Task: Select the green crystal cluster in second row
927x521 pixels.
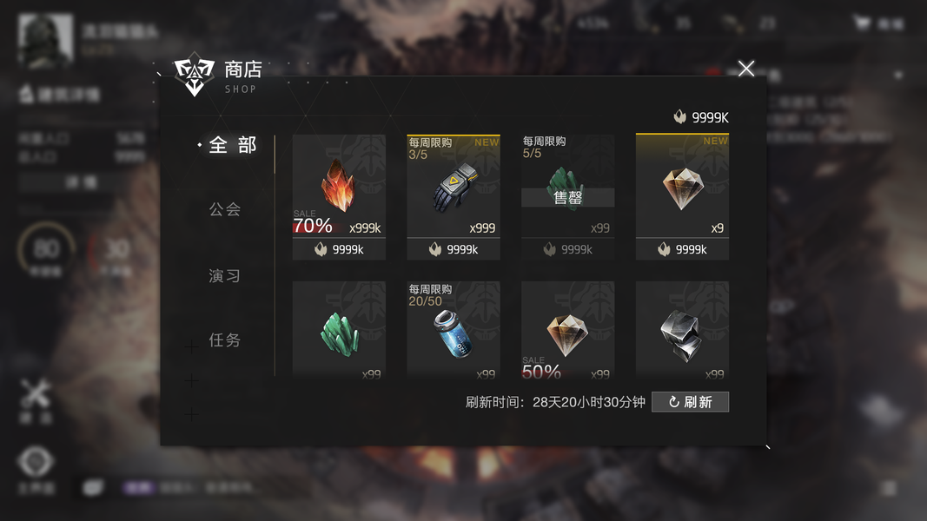Action: click(x=339, y=329)
